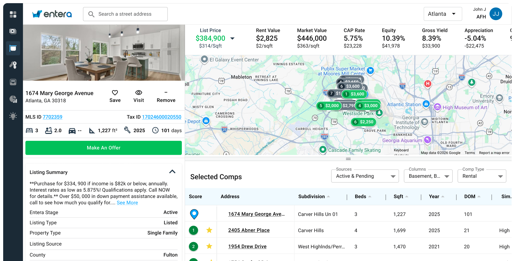
Task: Select the highlighted listings sidebar icon
Action: tap(13, 48)
